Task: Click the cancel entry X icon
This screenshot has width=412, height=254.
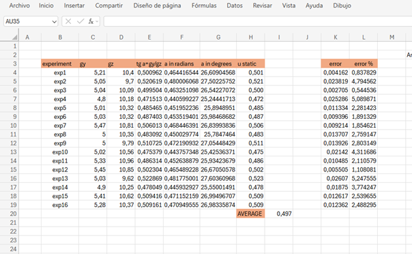Action: 68,22
